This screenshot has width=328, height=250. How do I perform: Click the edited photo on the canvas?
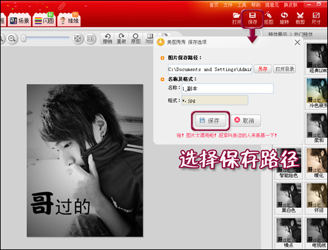pos(85,161)
